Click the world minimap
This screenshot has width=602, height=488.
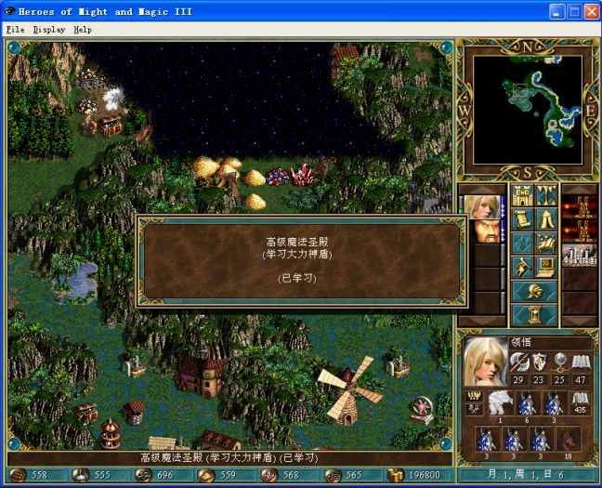click(x=527, y=110)
